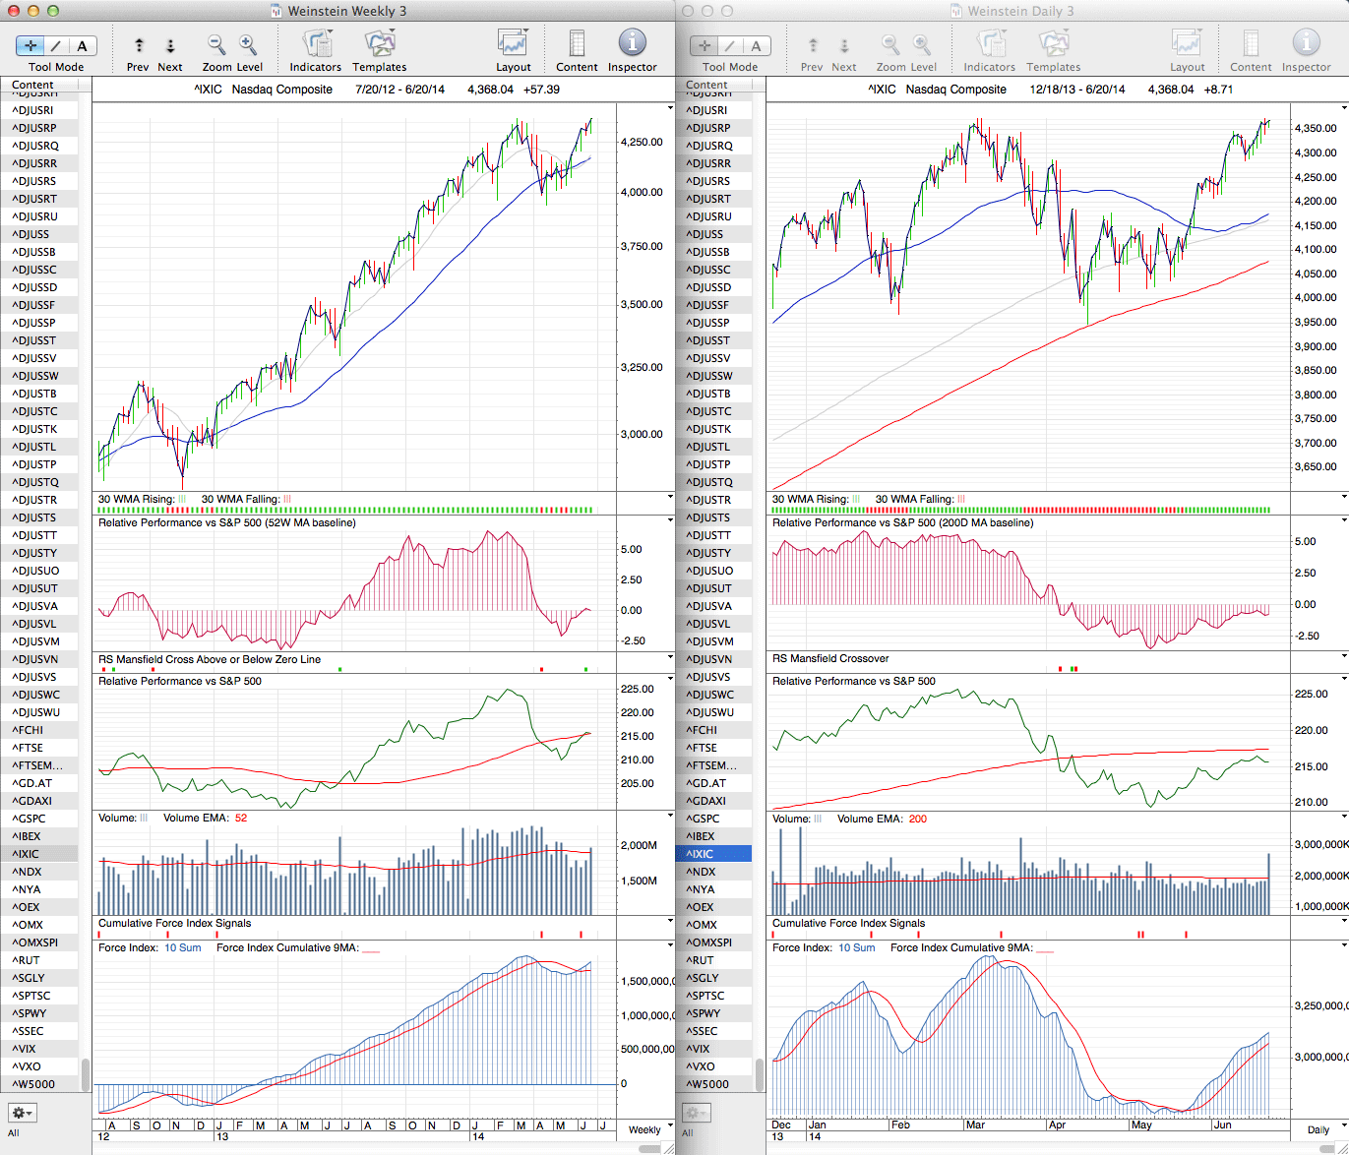This screenshot has width=1349, height=1155.
Task: Select ^DJUSTK in the Daily symbol list
Action: pyautogui.click(x=713, y=429)
